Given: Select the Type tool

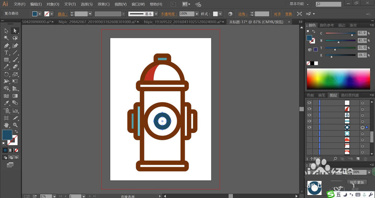Looking at the screenshot, I should pyautogui.click(x=6, y=52).
